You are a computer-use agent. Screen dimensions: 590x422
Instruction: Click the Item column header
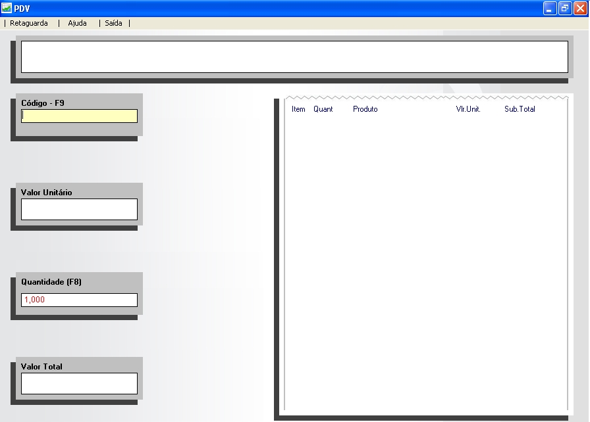tap(298, 109)
